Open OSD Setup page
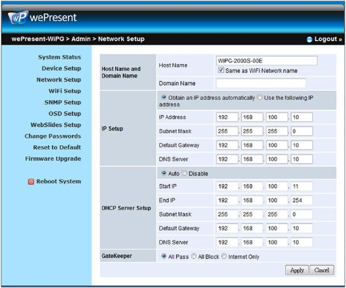 point(65,114)
